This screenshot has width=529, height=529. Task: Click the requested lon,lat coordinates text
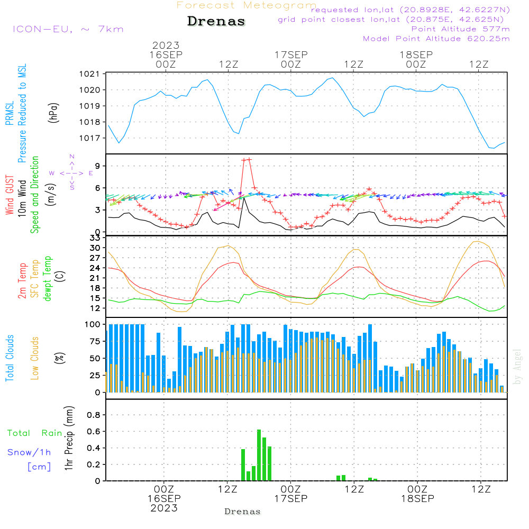[x=411, y=10]
